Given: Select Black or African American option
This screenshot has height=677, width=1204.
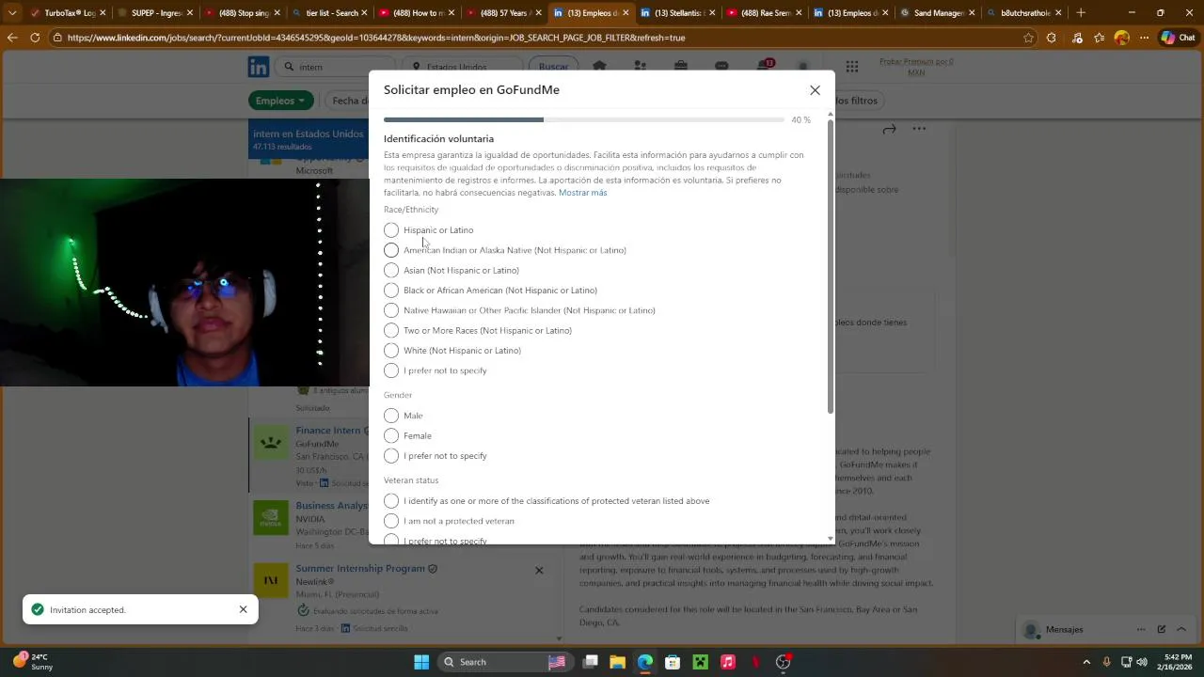Looking at the screenshot, I should 391,291.
